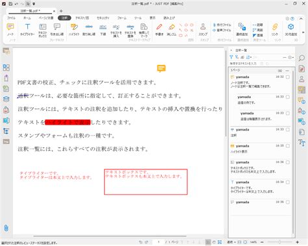
Task: Select the 引き出し線 callout tool
Action: click(57, 29)
